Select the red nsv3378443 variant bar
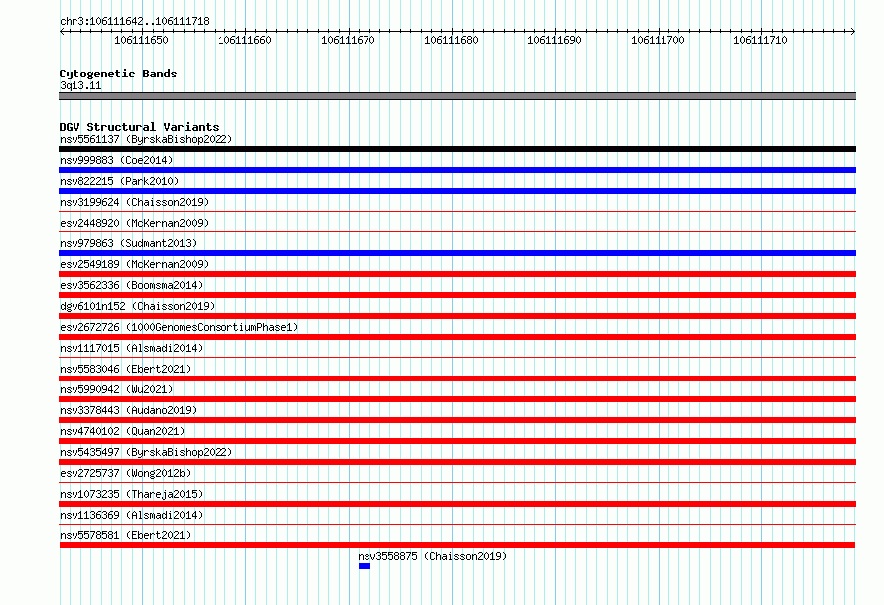The width and height of the screenshot is (884, 605). point(457,420)
